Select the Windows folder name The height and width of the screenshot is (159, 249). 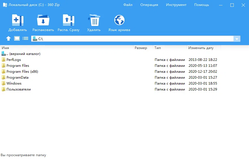tap(14, 83)
